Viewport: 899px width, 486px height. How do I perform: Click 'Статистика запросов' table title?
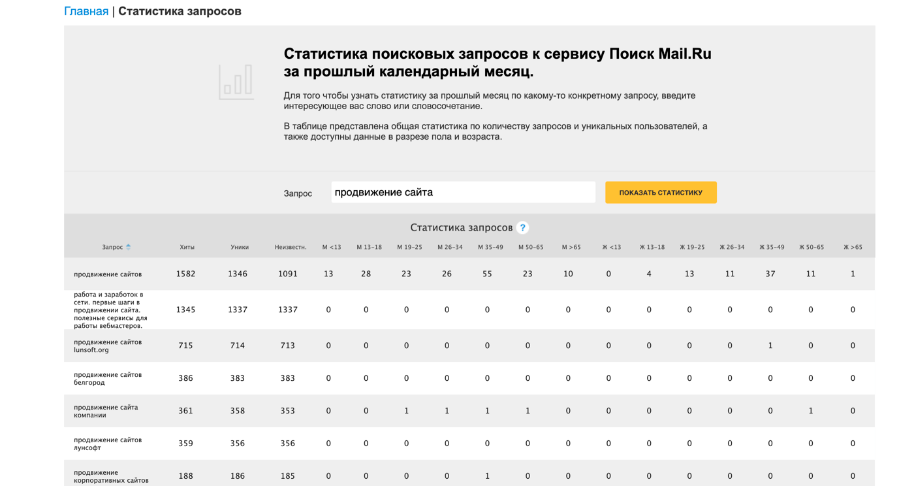tap(461, 227)
